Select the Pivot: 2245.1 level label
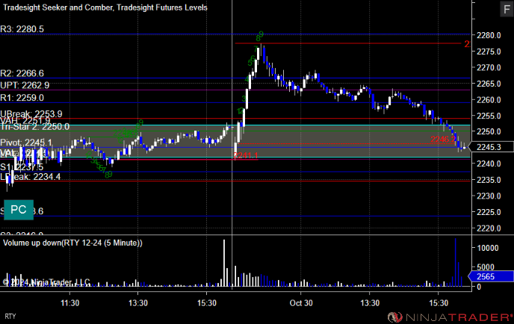The height and width of the screenshot is (324, 514). click(26, 143)
